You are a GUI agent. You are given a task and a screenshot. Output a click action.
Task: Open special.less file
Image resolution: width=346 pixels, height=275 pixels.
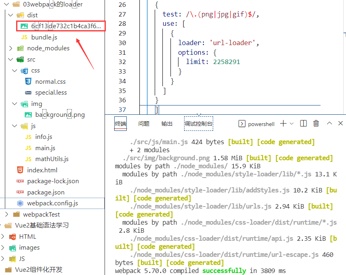pyautogui.click(x=51, y=93)
